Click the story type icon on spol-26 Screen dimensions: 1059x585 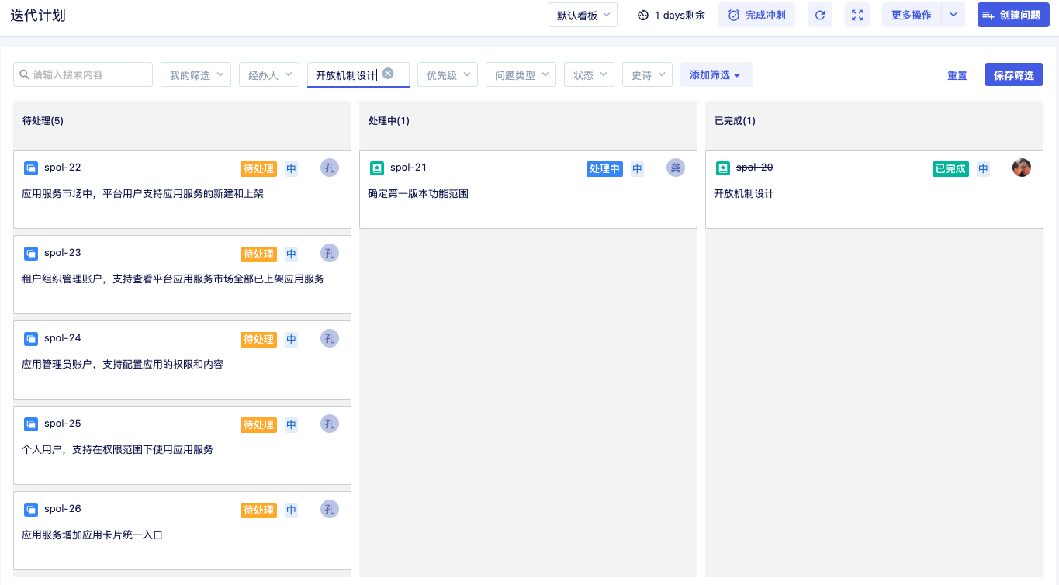[31, 509]
